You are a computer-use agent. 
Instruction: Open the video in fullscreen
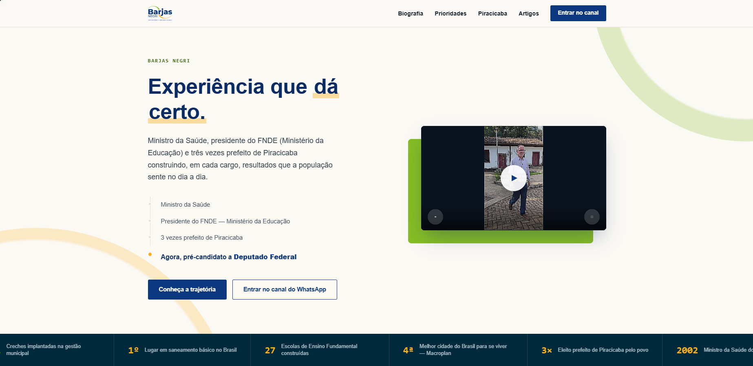click(592, 217)
